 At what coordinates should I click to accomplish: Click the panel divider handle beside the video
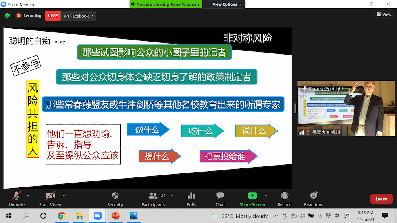pos(295,109)
